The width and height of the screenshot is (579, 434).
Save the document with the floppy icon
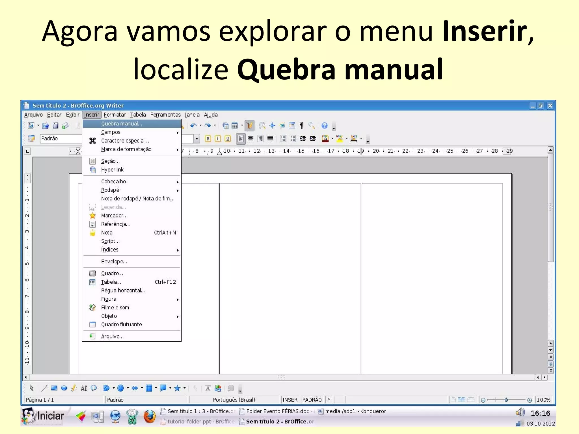(x=55, y=125)
